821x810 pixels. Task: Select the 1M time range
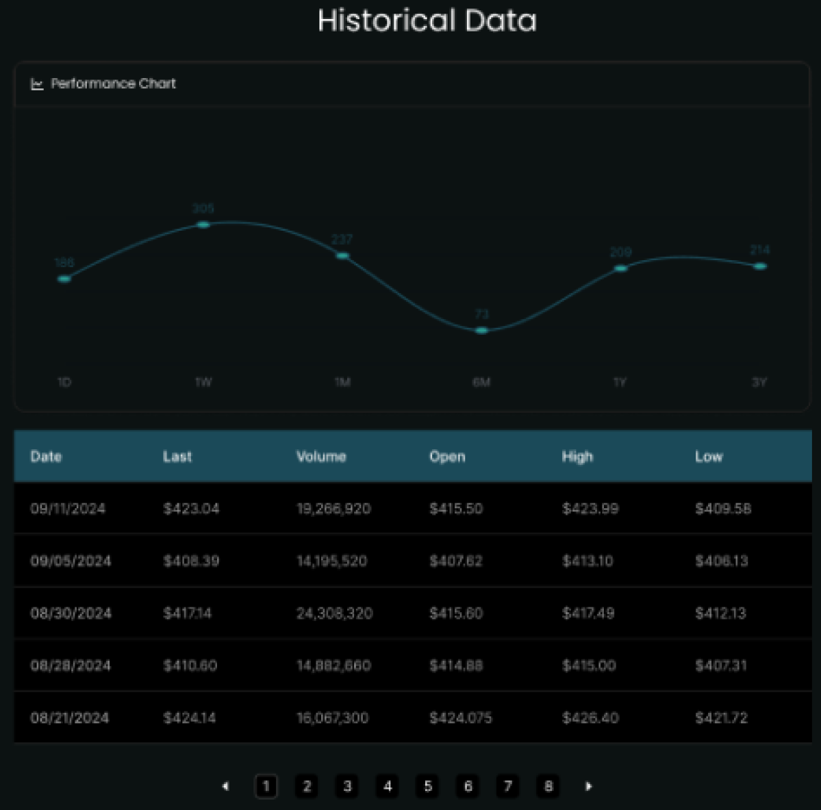point(342,383)
